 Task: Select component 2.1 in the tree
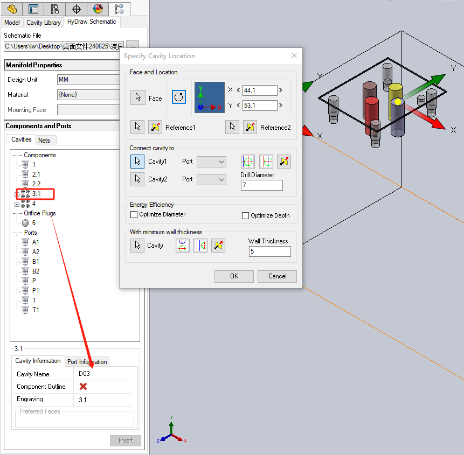(36, 174)
